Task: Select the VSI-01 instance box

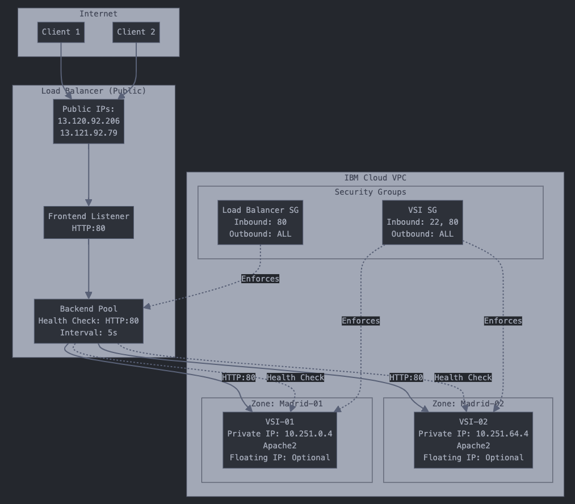Action: [280, 440]
